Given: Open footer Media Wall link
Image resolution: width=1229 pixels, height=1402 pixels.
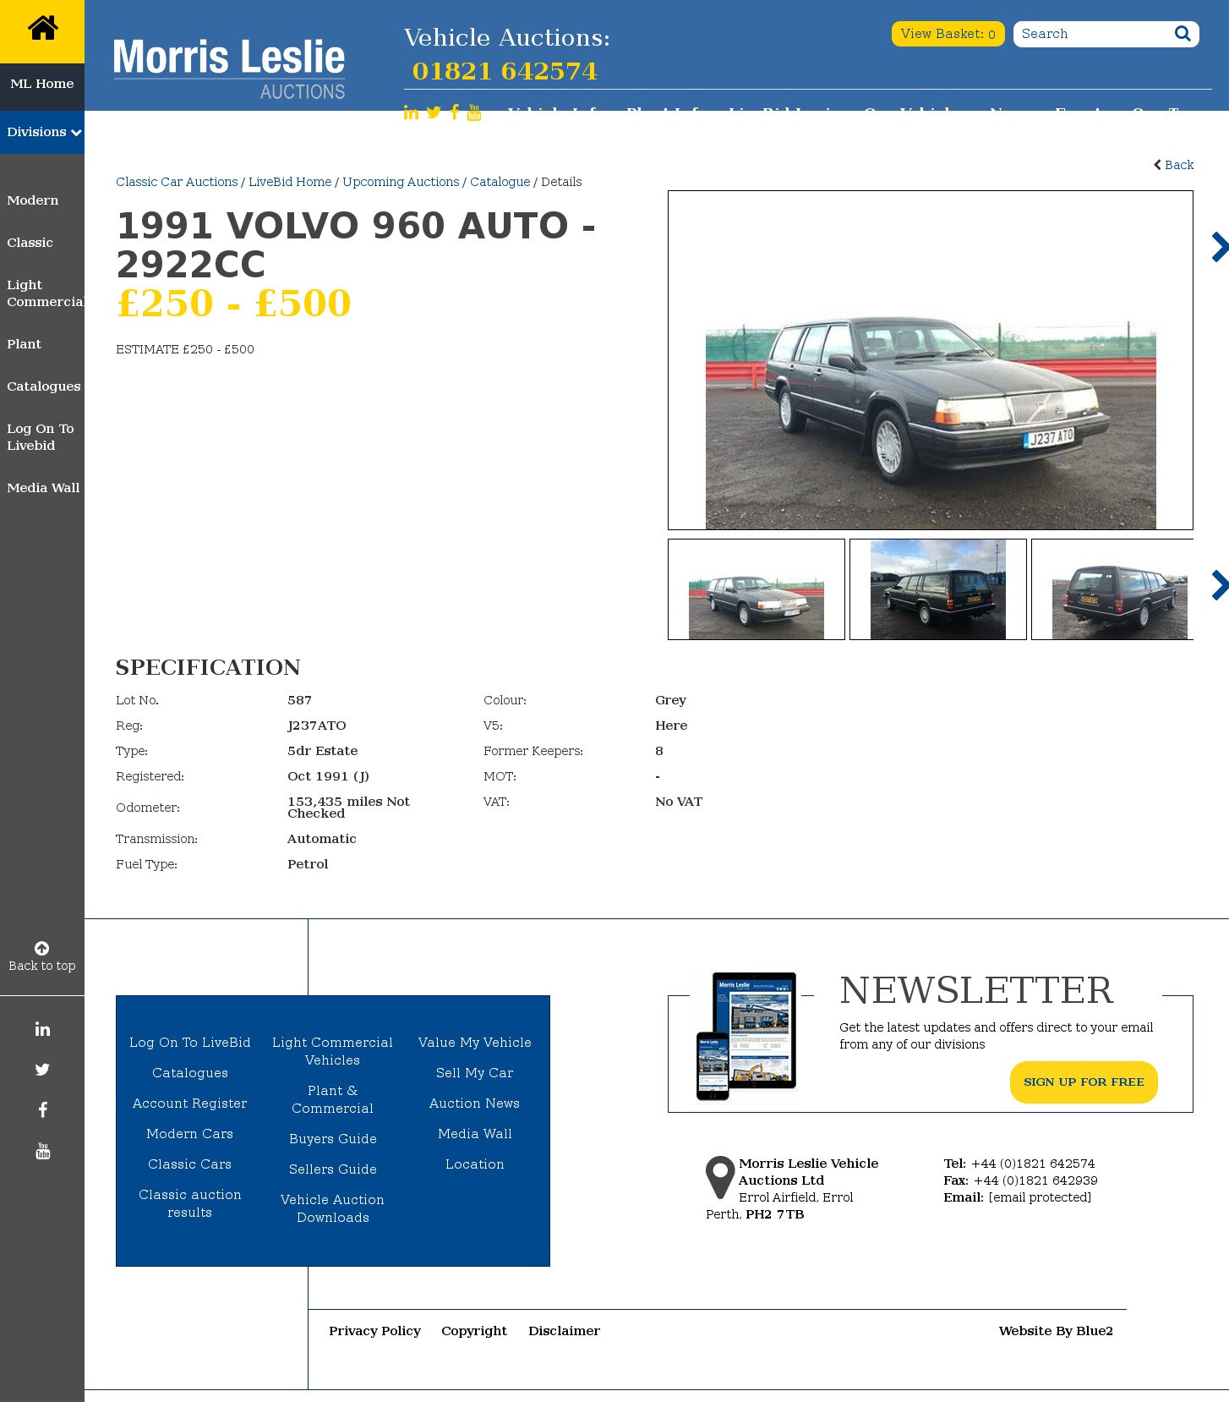Looking at the screenshot, I should tap(475, 1134).
